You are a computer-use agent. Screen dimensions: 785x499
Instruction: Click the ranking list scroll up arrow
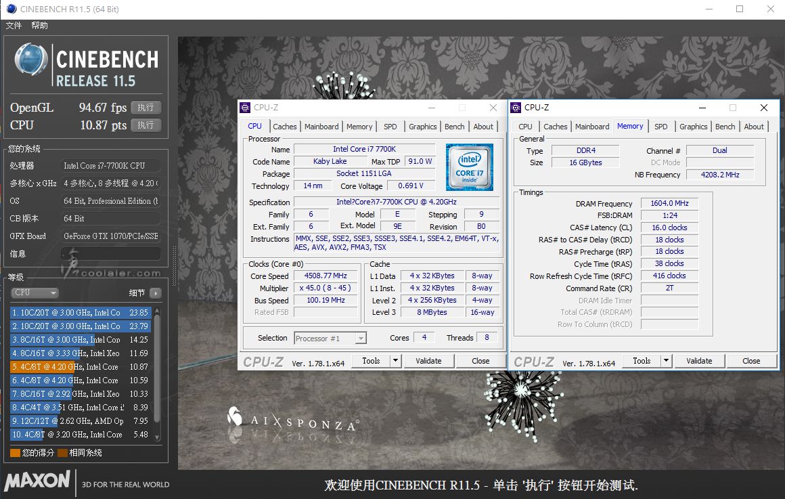pyautogui.click(x=157, y=311)
